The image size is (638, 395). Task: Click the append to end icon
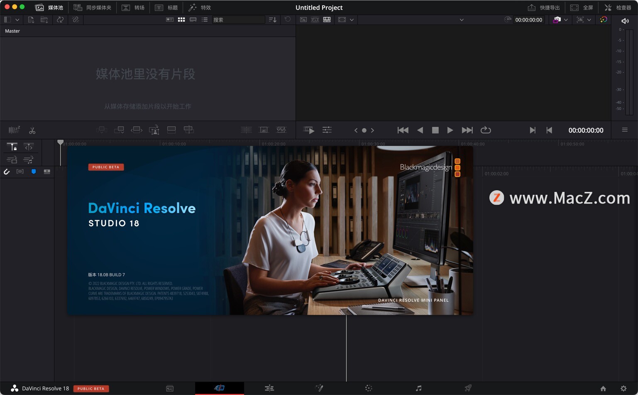point(119,130)
